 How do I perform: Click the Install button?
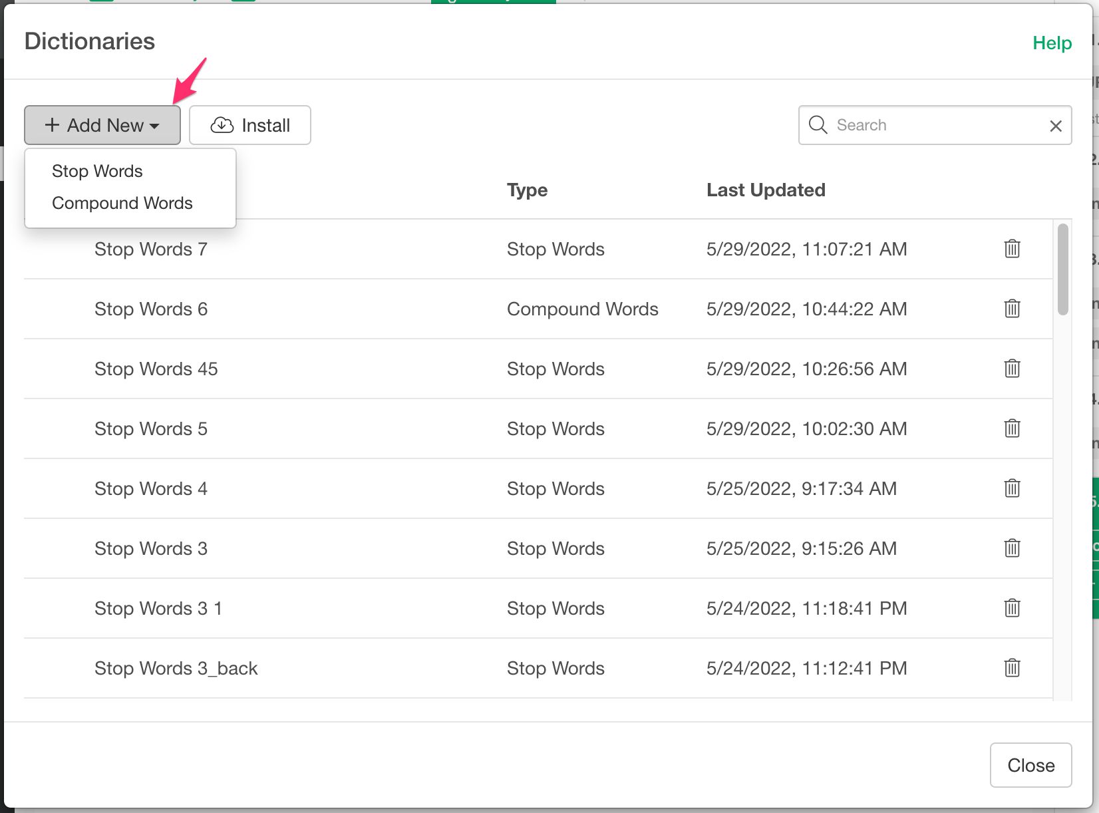point(250,125)
